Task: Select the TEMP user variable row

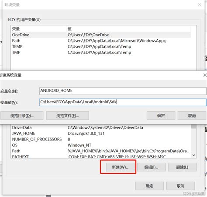Action: tap(101, 46)
